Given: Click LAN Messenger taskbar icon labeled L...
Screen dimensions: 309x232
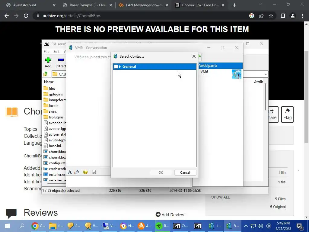Looking at the screenshot, I should [215, 226].
